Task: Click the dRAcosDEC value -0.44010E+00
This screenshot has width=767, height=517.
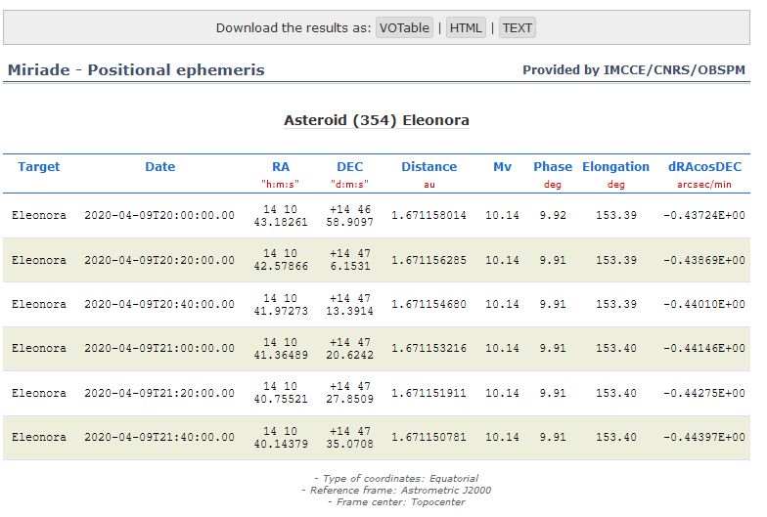Action: pos(704,304)
